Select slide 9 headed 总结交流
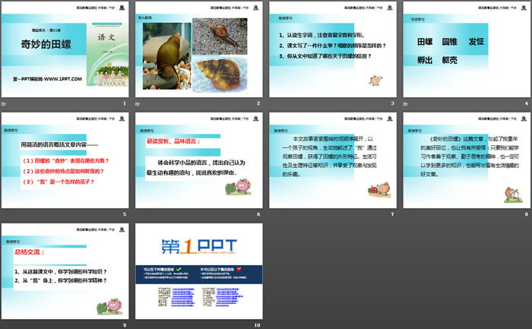This screenshot has height=329, width=532. [65, 271]
